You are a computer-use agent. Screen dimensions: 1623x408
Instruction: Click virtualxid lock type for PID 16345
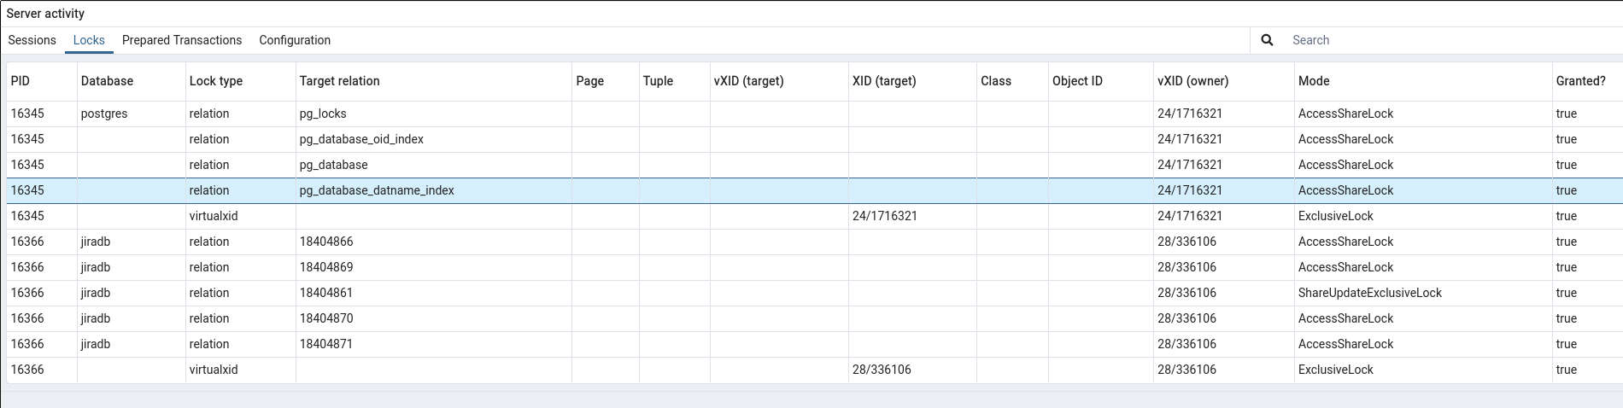tap(240, 216)
